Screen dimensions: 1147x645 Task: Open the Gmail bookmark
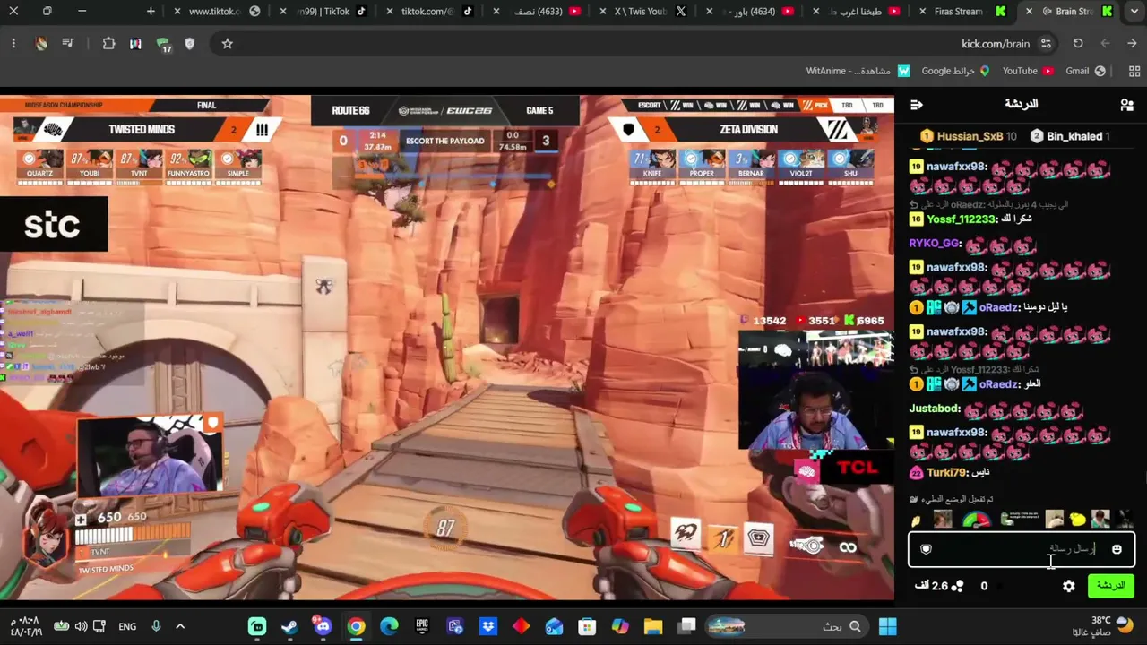(x=1085, y=71)
